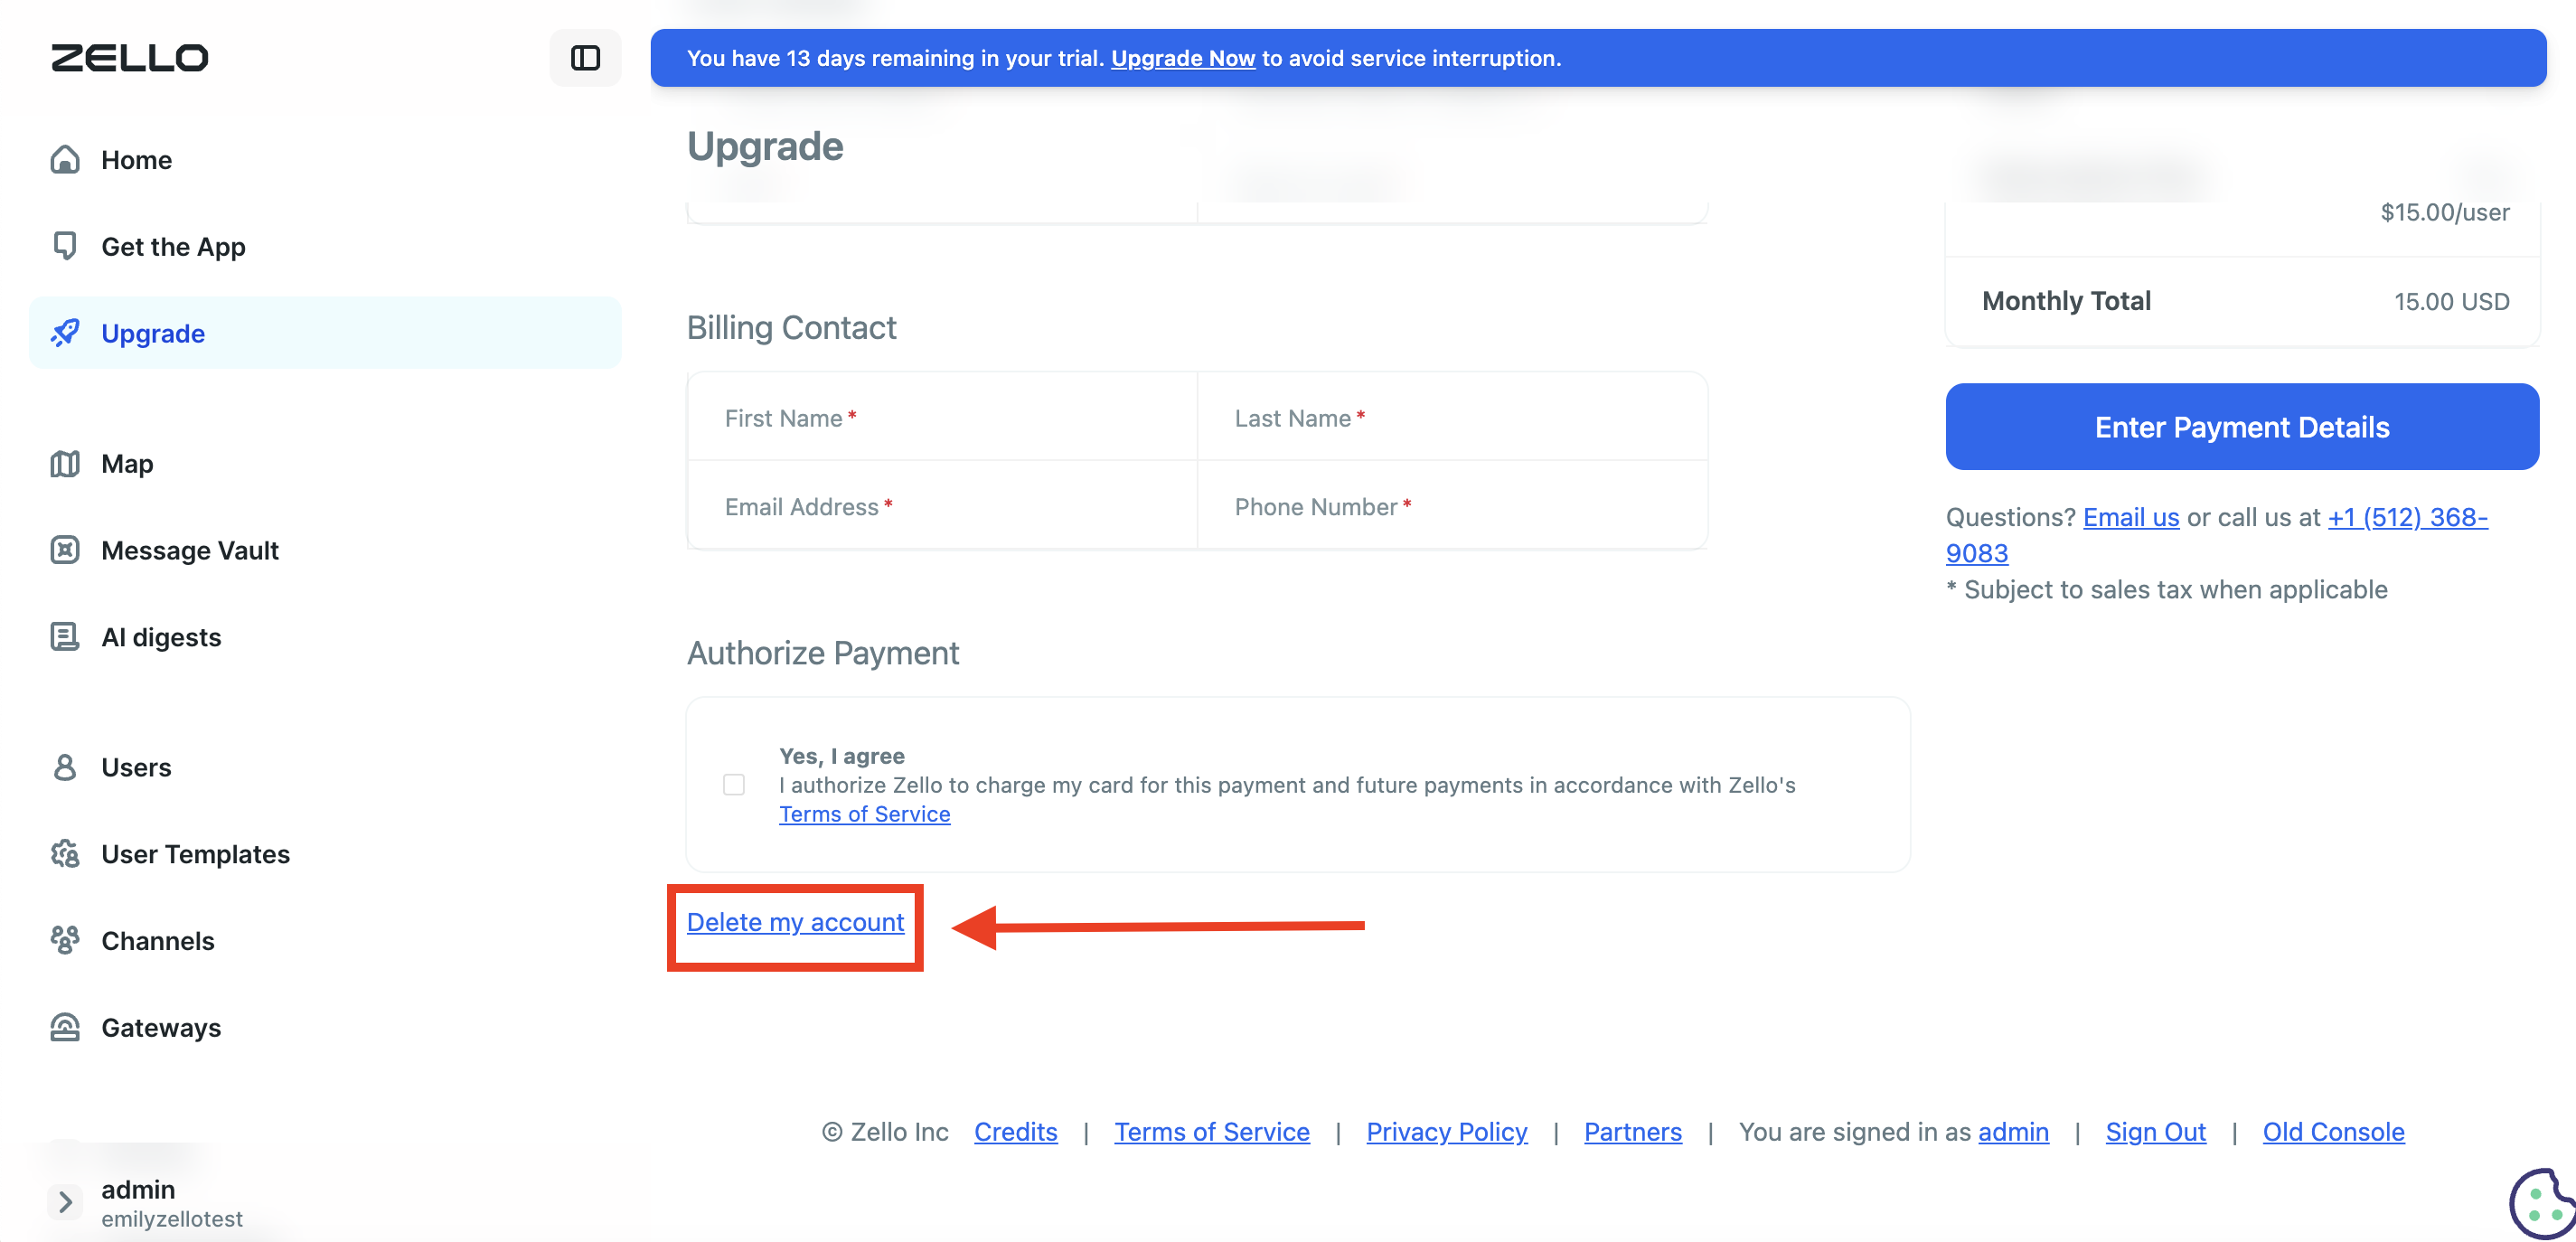The image size is (2576, 1242).
Task: Open Partners footer link
Action: click(x=1632, y=1132)
